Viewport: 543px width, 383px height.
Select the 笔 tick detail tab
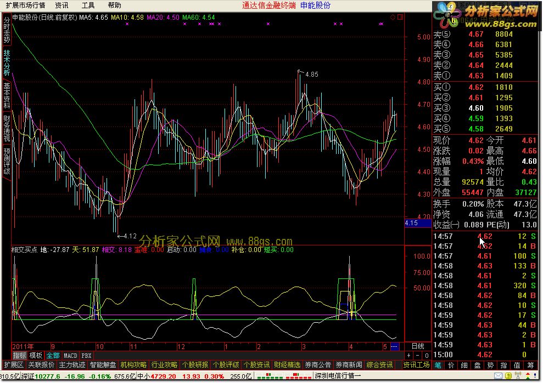(438, 365)
